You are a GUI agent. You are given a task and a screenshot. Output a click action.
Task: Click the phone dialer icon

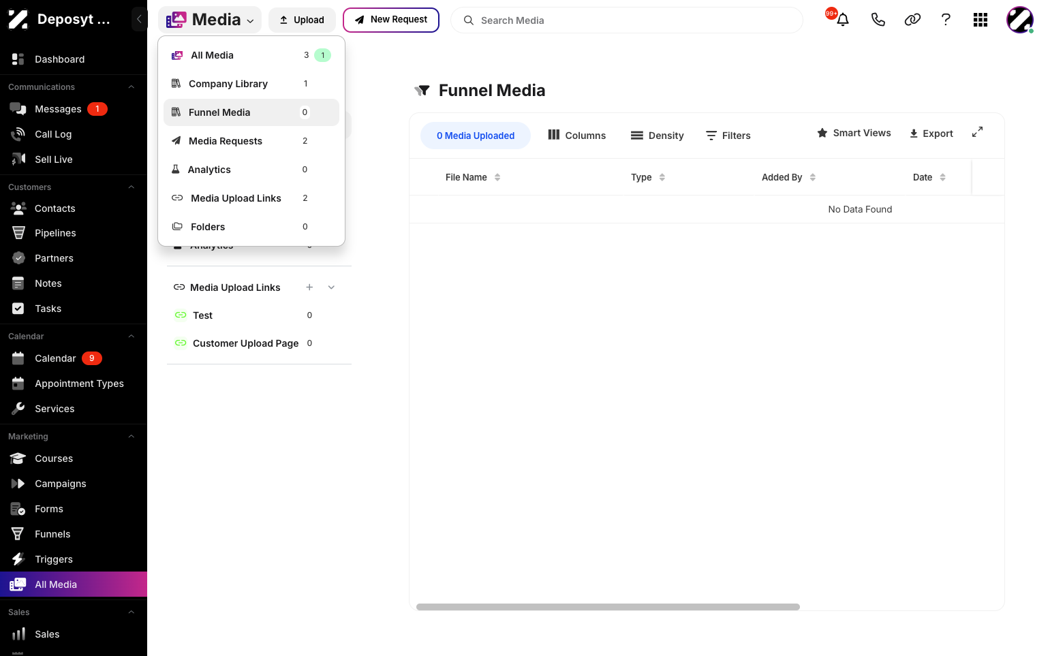(878, 20)
